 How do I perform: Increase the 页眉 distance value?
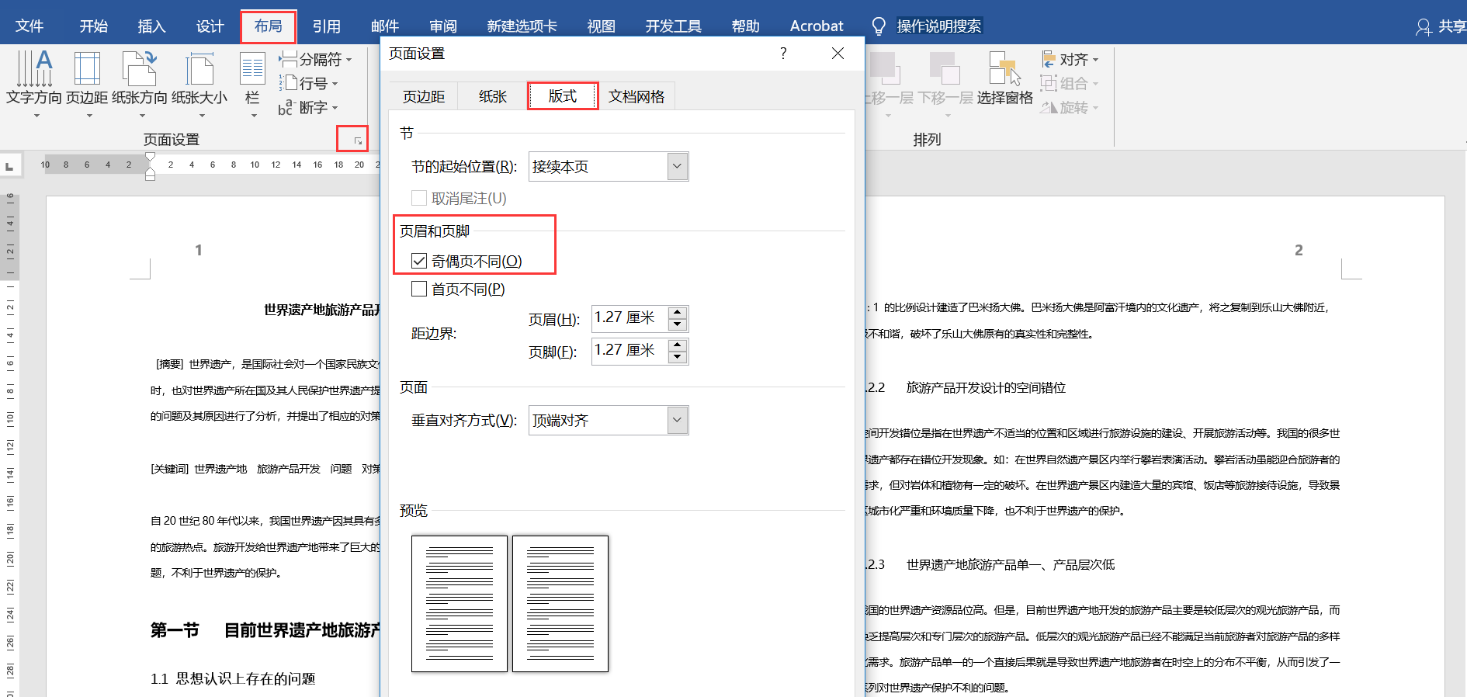pyautogui.click(x=678, y=312)
